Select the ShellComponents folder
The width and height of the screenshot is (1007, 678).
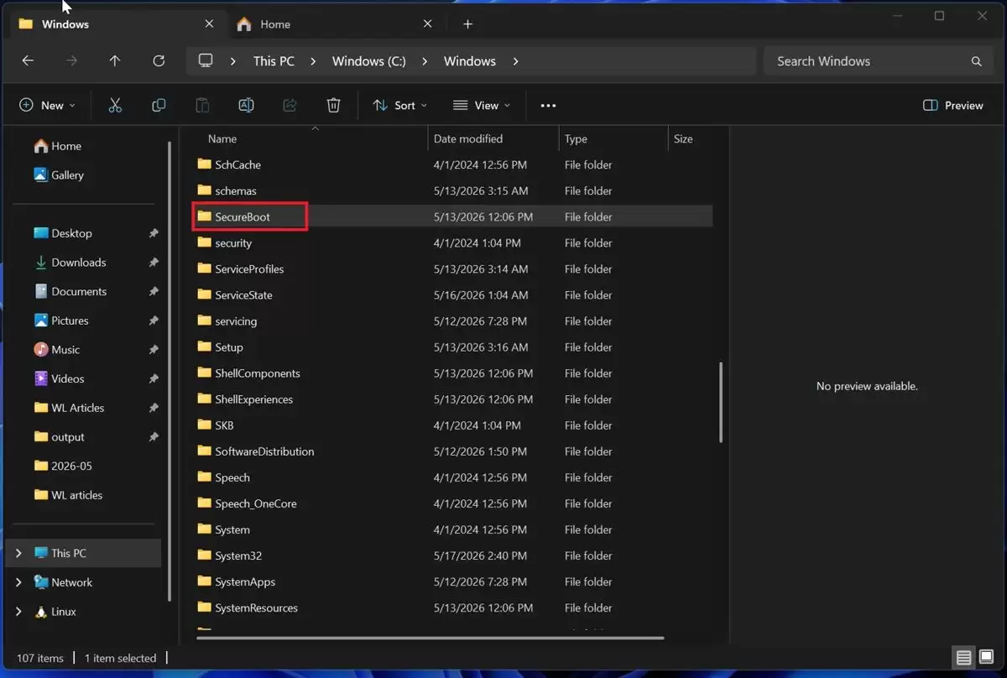453,373
